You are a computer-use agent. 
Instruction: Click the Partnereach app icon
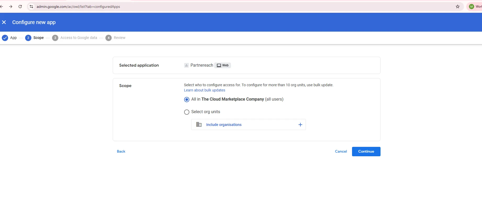(x=186, y=65)
